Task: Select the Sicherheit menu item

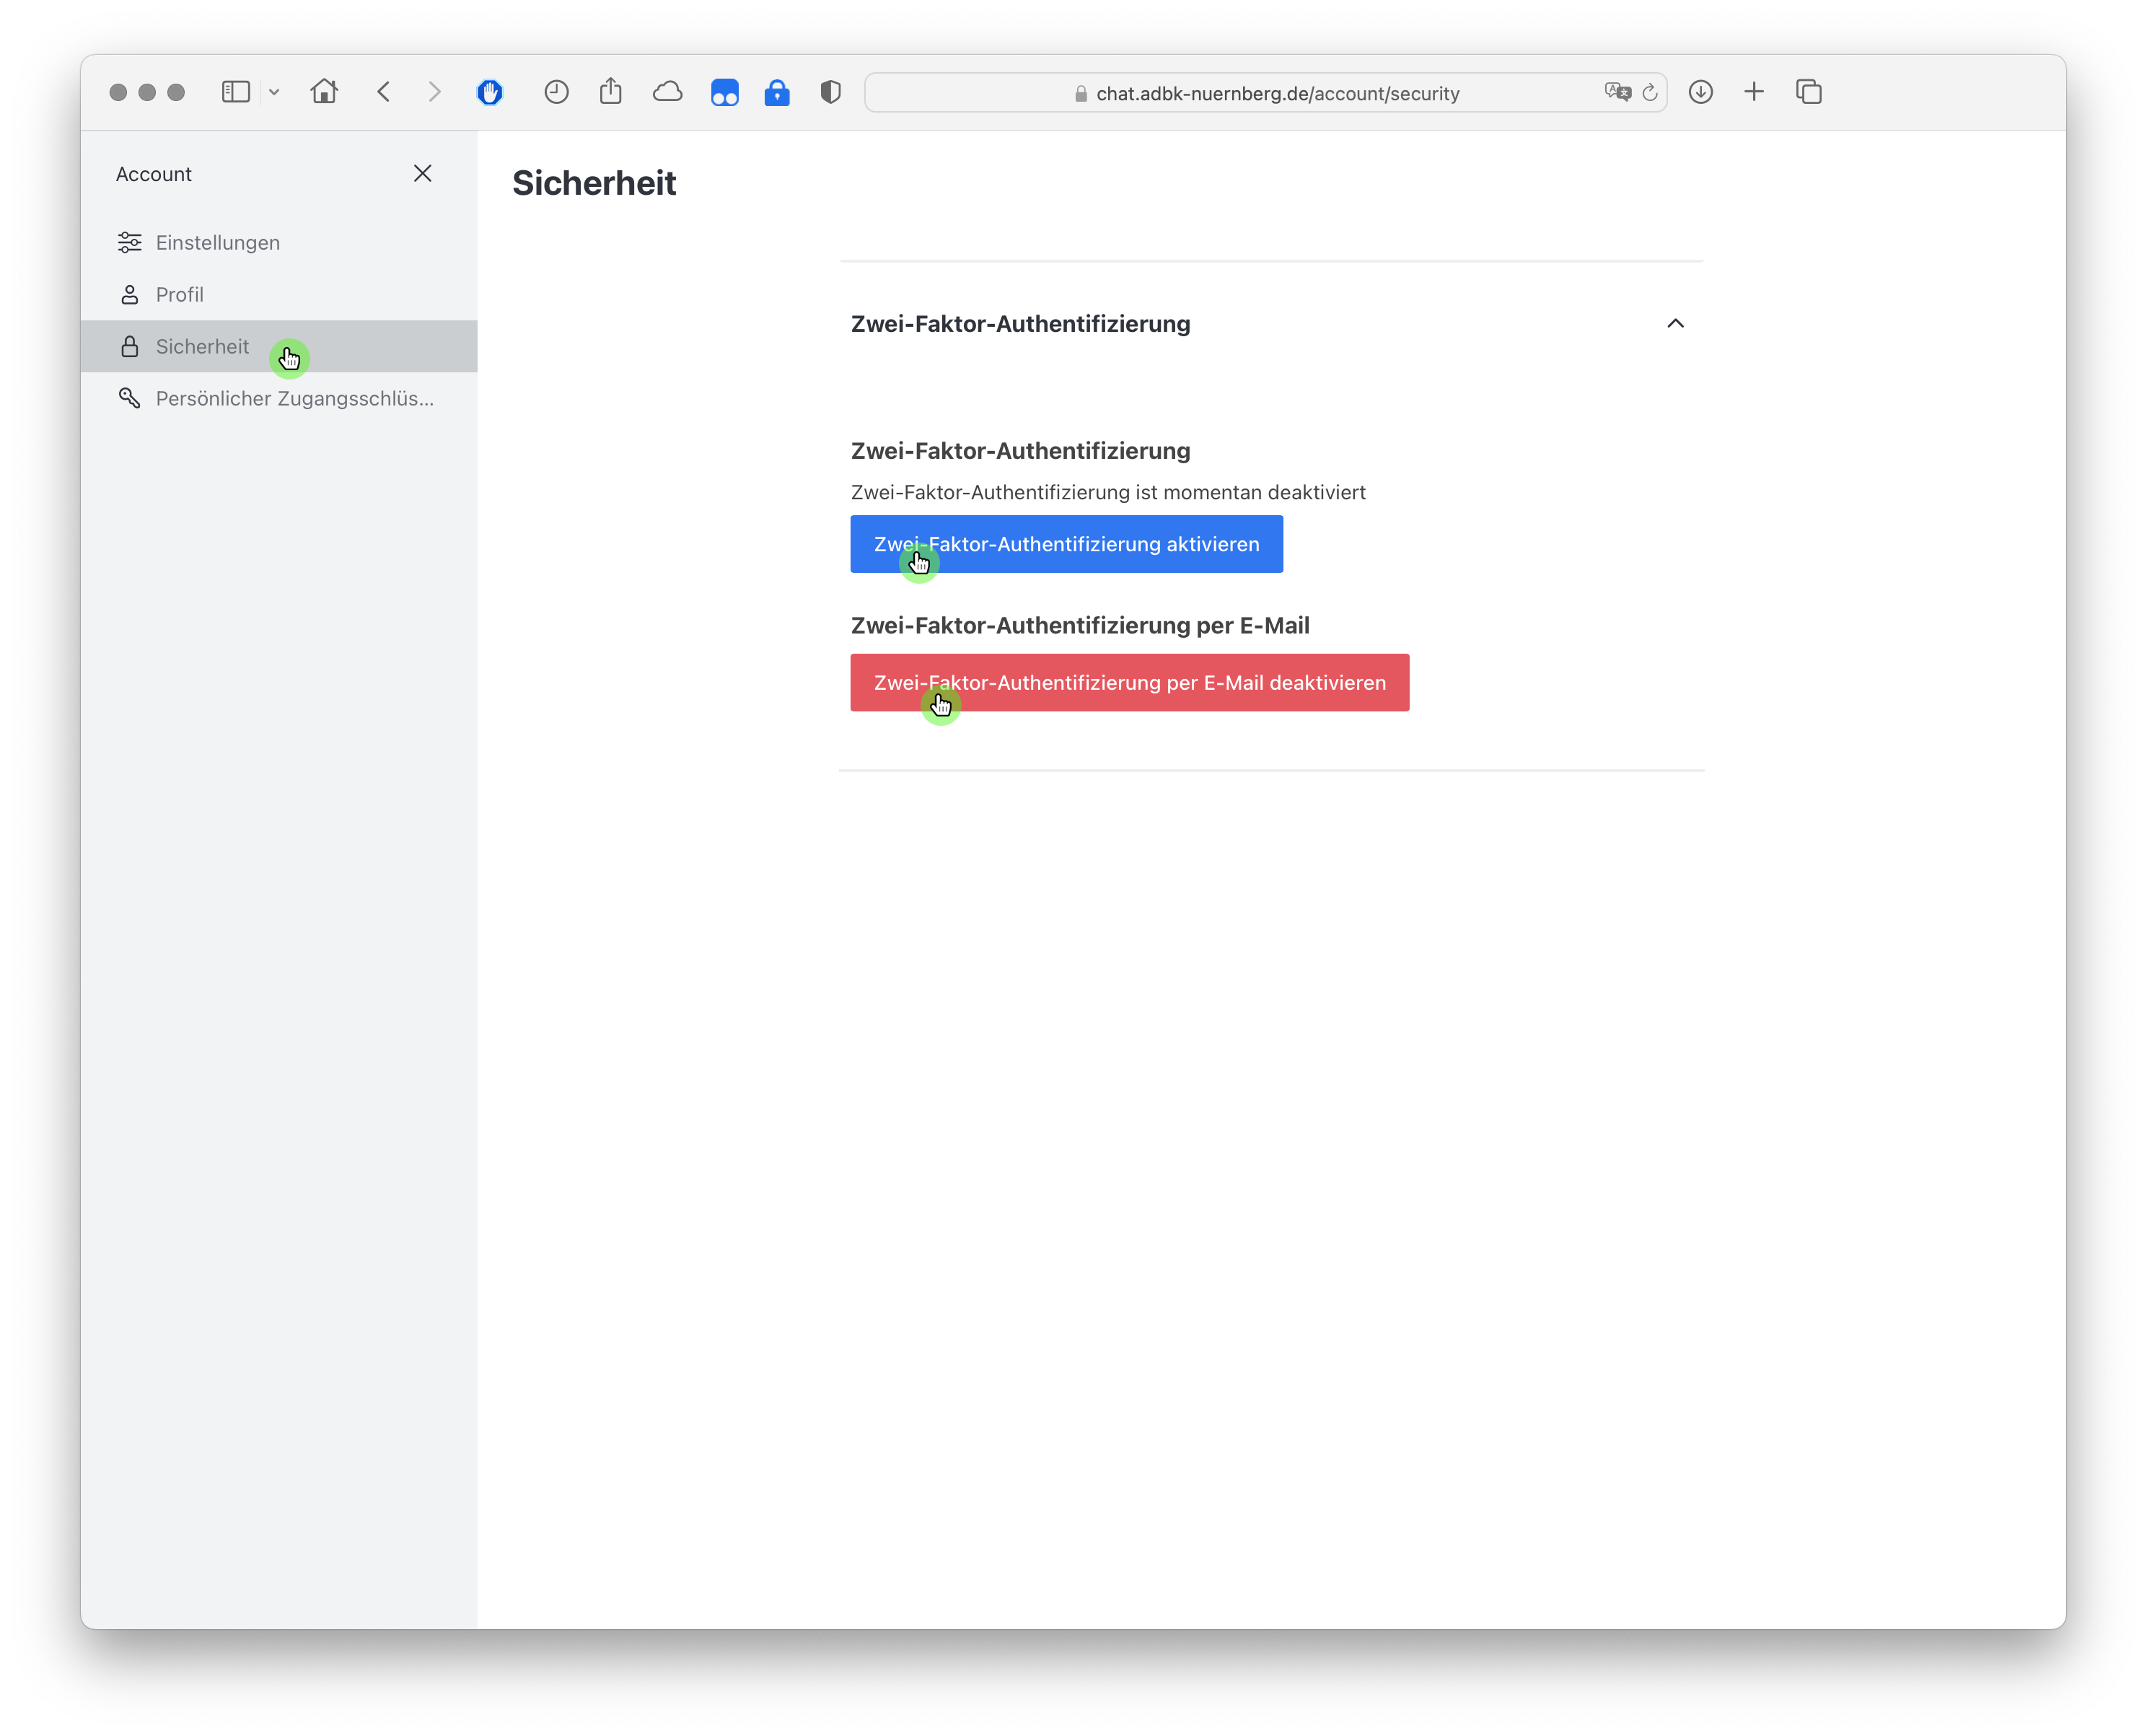Action: (202, 346)
